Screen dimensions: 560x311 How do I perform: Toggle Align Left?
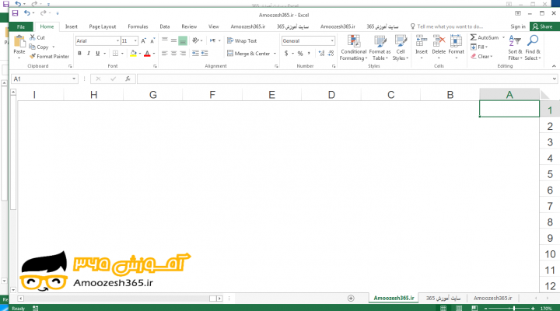coord(165,53)
